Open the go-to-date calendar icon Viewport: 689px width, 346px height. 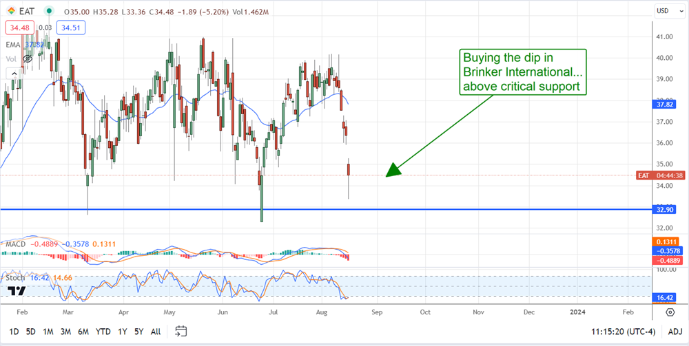(x=181, y=331)
